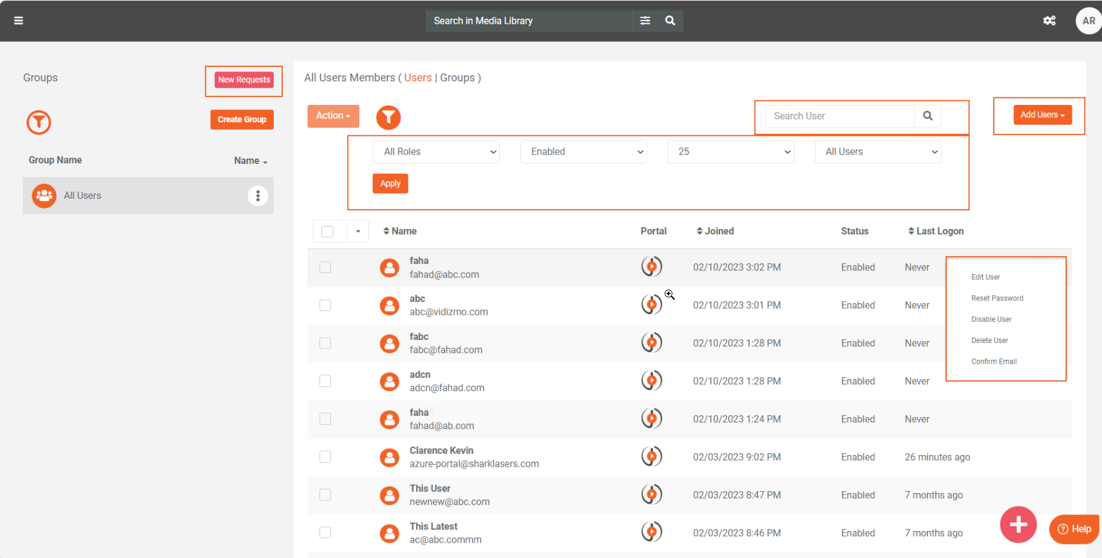The width and height of the screenshot is (1102, 558).
Task: Click the New Requests button
Action: pyautogui.click(x=244, y=80)
